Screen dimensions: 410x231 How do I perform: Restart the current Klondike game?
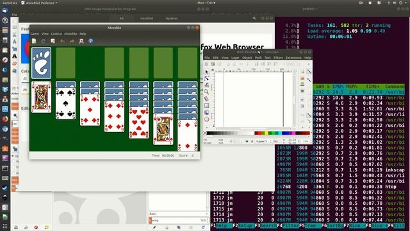click(43, 41)
